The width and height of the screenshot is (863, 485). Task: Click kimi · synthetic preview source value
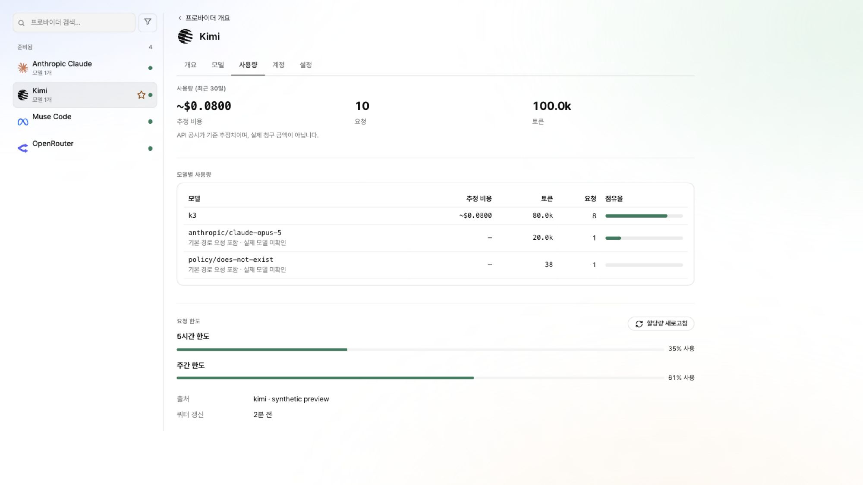pyautogui.click(x=291, y=399)
